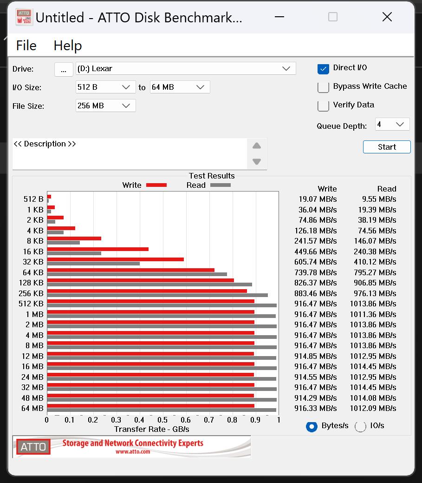Open the Queue Depth dropdown
This screenshot has height=483, width=422.
coord(392,124)
